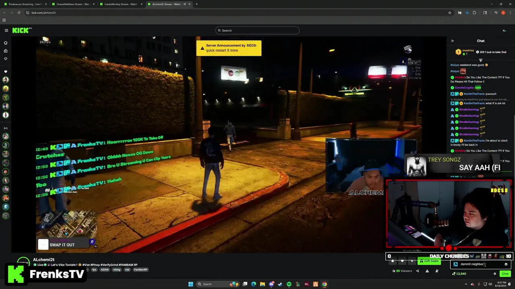Open the apps grid in the bookmarks bar
This screenshot has height=289, width=515.
(x=4, y=20)
